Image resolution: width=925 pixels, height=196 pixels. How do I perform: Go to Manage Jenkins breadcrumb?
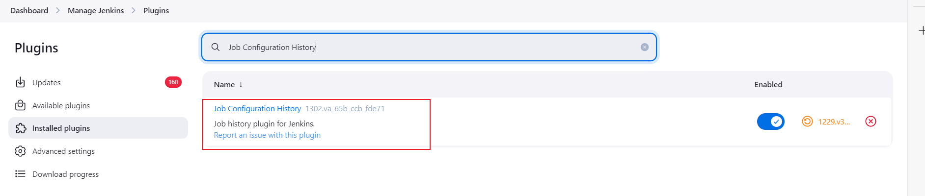point(96,10)
